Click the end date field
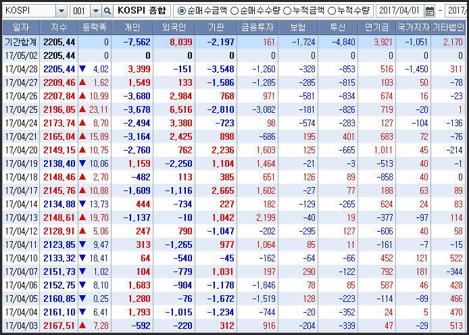Image resolution: width=469 pixels, height=335 pixels. (457, 11)
